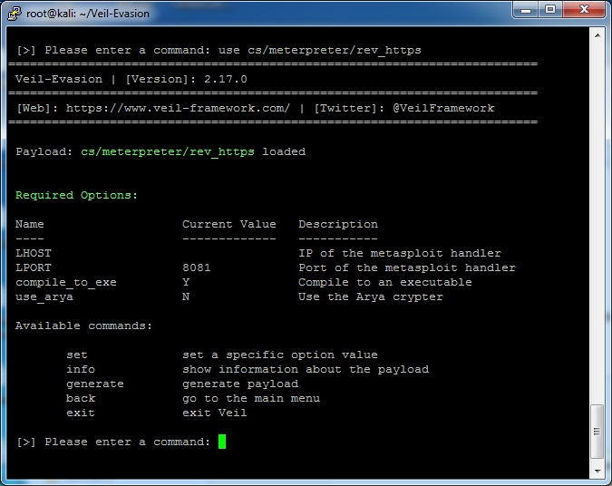Click the window title 'root@kali: ~/Veil-Evasion'
The height and width of the screenshot is (486, 612).
[87, 14]
